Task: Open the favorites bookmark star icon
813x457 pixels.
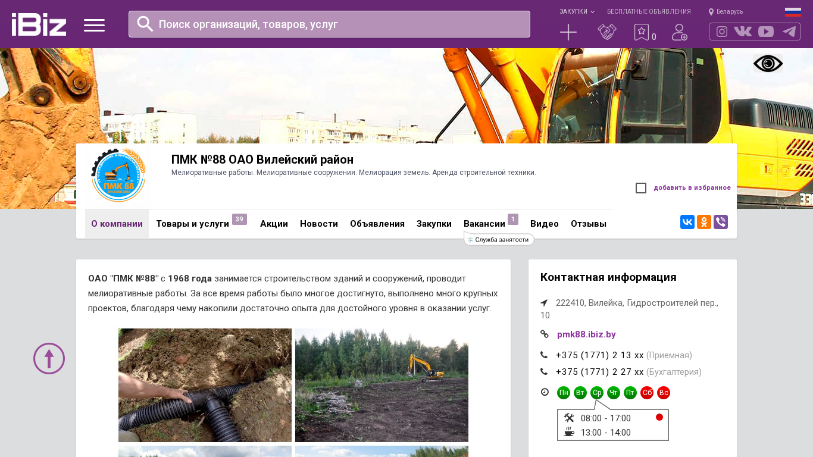Action: [x=642, y=32]
